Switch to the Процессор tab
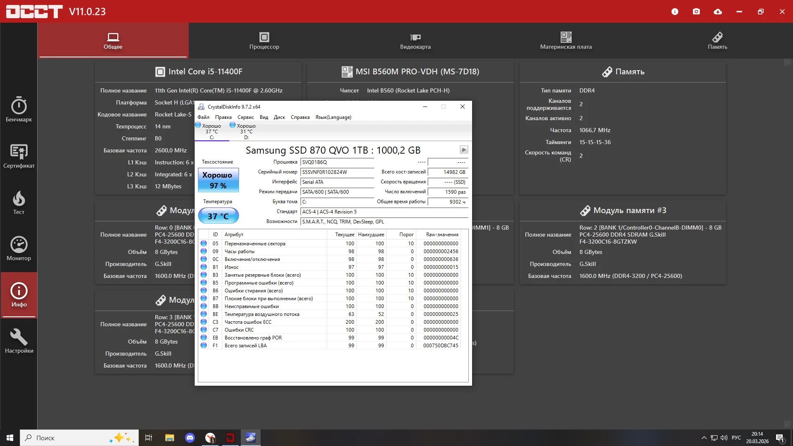Screen dimensions: 793x446 (264, 40)
